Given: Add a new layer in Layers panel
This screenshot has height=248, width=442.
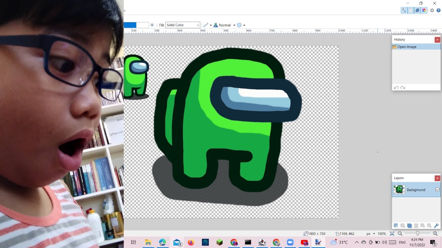Looking at the screenshot, I should pyautogui.click(x=396, y=226).
